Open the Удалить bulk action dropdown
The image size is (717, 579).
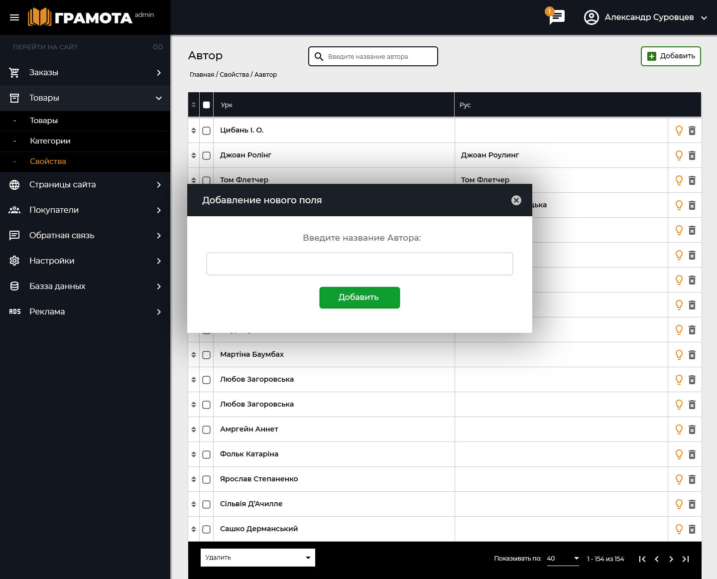[x=258, y=558]
